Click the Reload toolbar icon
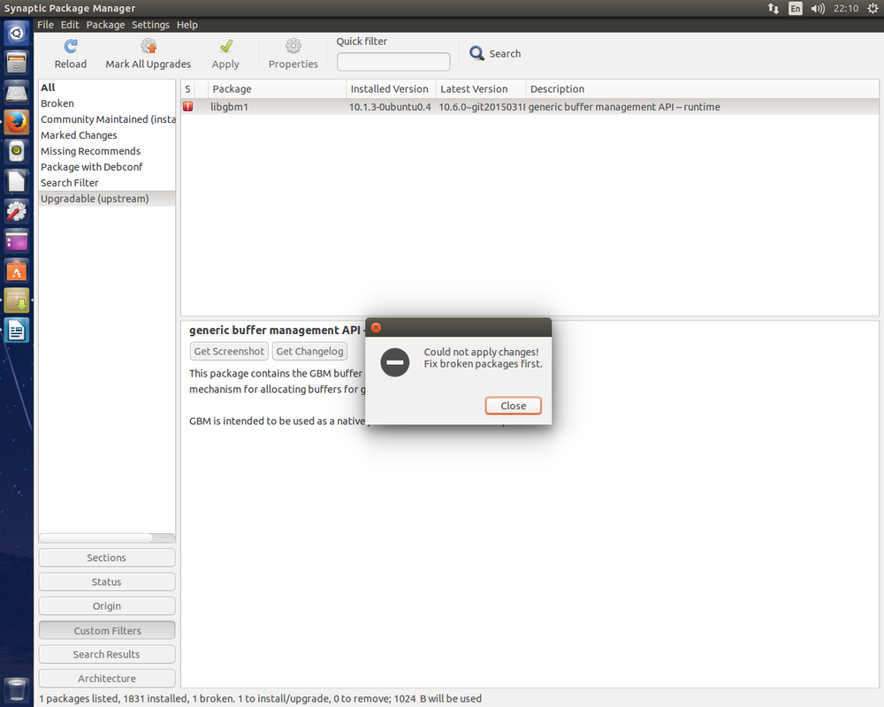The width and height of the screenshot is (884, 707). click(x=71, y=46)
